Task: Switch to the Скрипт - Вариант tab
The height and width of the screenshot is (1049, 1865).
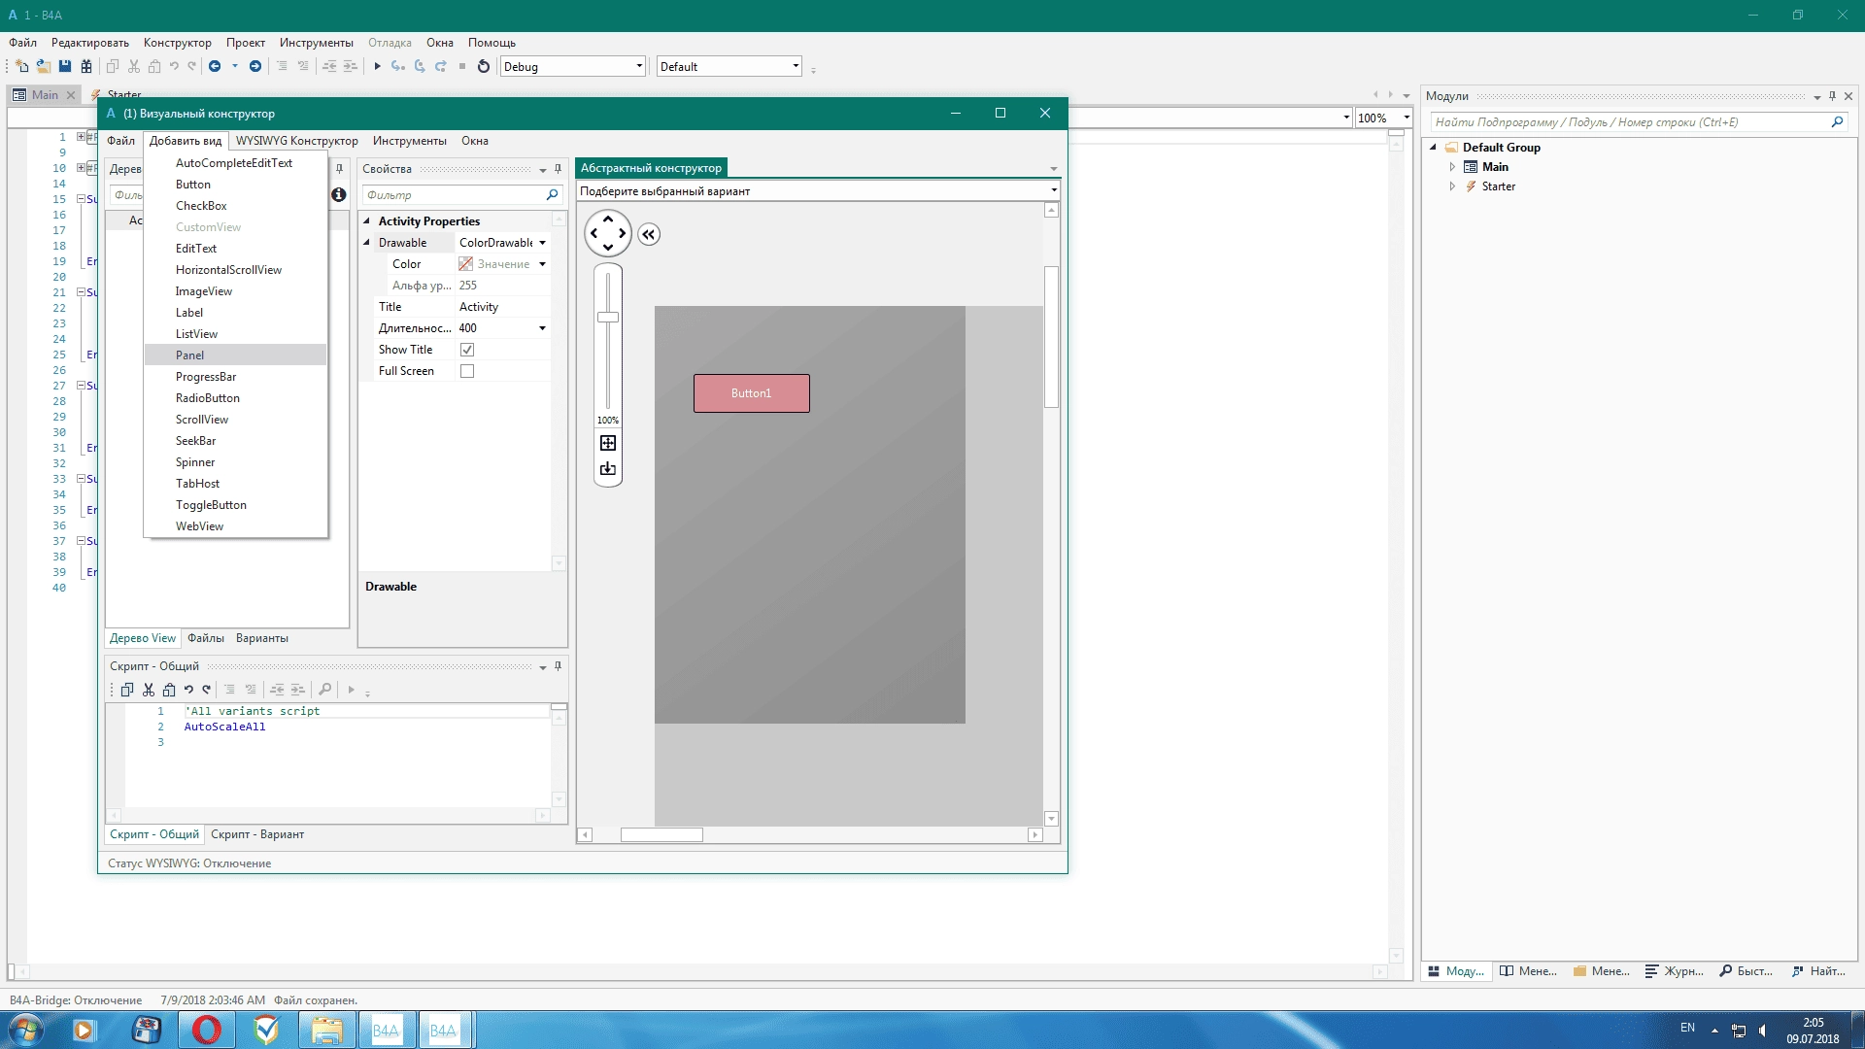Action: tap(257, 834)
